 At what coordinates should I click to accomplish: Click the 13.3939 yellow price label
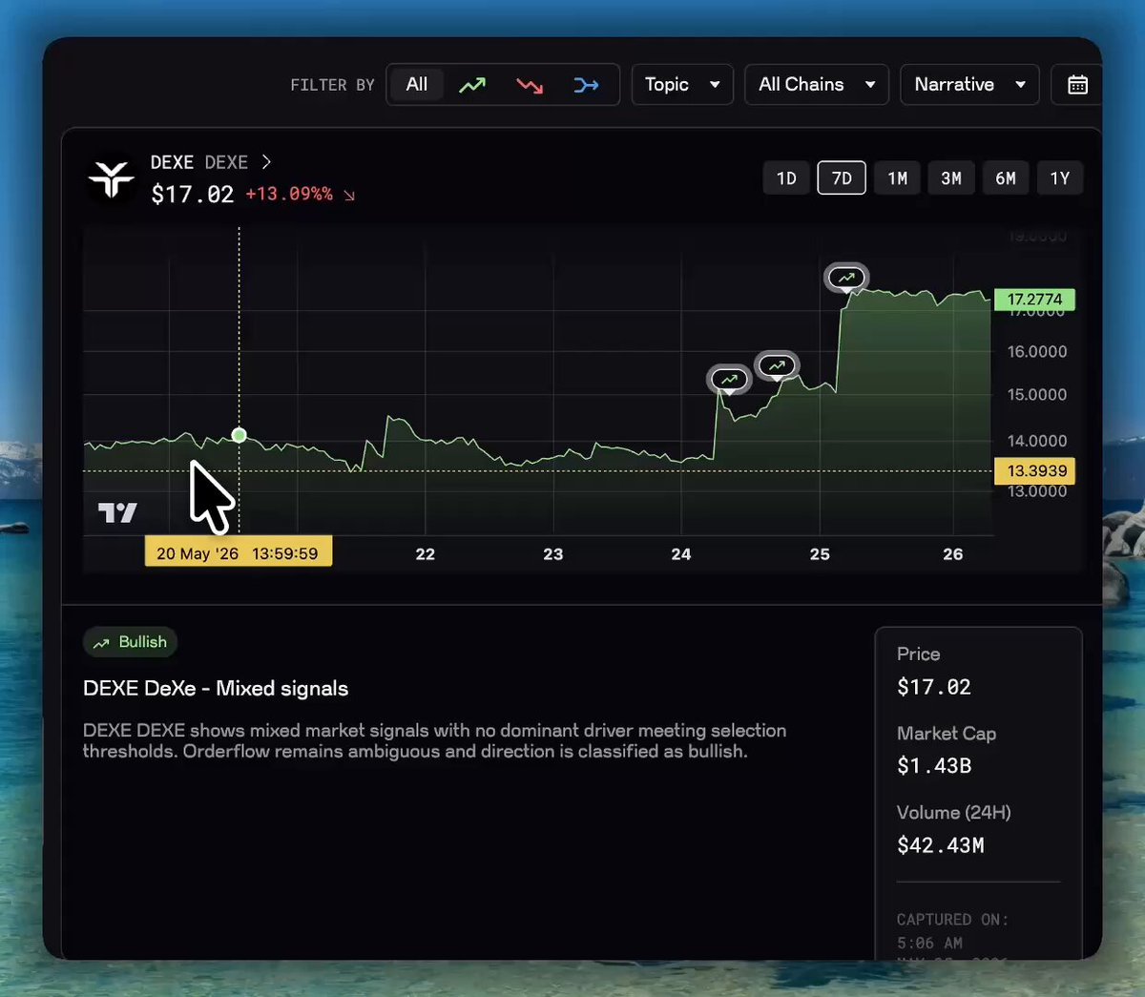(x=1036, y=471)
